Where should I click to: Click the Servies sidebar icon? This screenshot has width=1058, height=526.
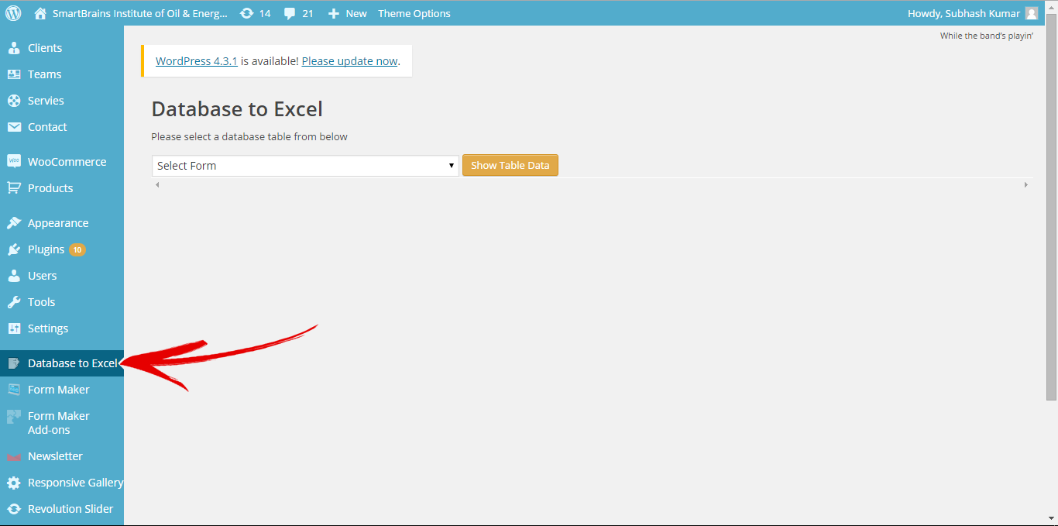14,101
